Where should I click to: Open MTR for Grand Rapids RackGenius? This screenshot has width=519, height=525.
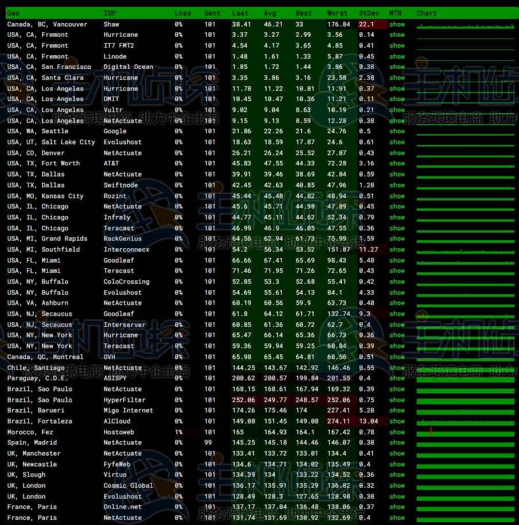[397, 239]
